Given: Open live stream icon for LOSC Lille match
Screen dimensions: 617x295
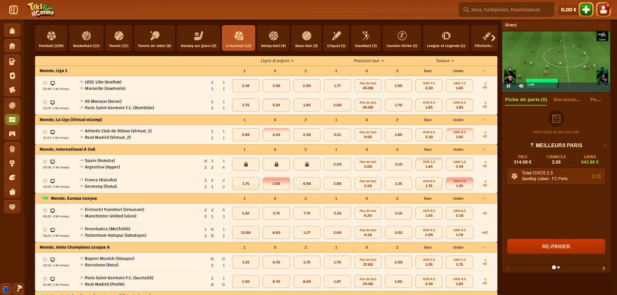Looking at the screenshot, I should [x=52, y=82].
